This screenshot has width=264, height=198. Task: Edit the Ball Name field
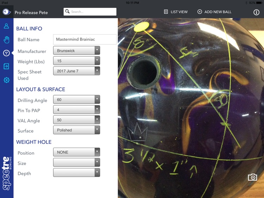(85, 39)
